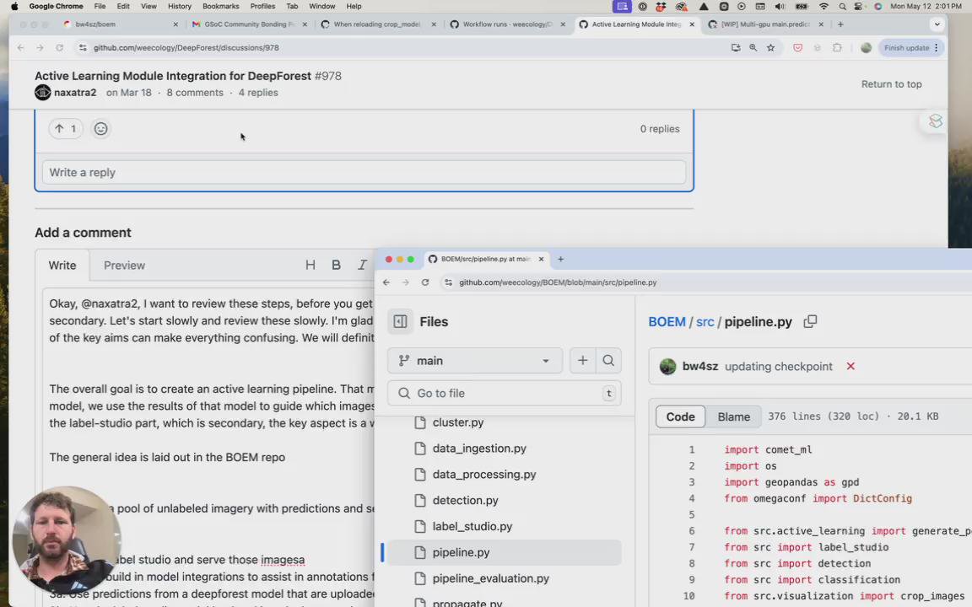The height and width of the screenshot is (607, 972).
Task: Select Code view tab
Action: click(x=680, y=416)
